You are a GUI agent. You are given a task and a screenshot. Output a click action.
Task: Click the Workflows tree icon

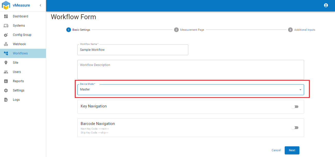tap(6, 53)
